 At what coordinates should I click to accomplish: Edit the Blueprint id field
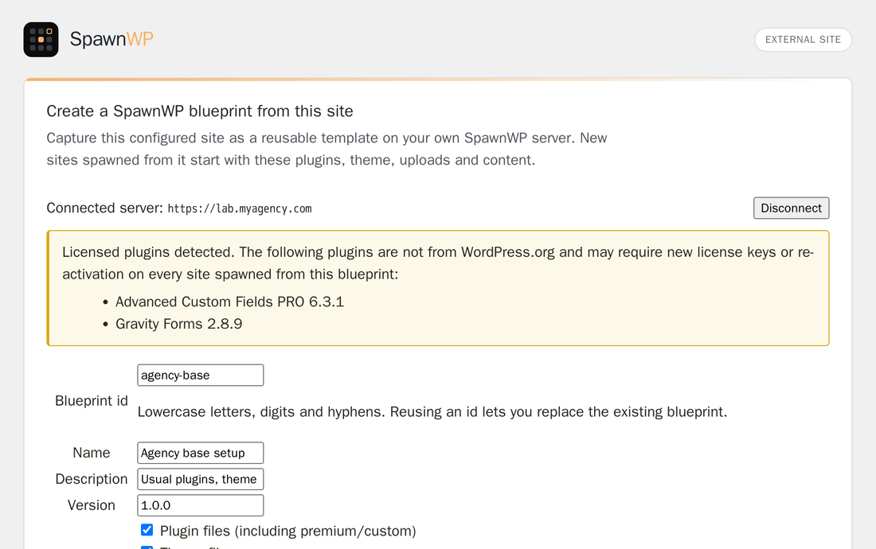click(201, 375)
